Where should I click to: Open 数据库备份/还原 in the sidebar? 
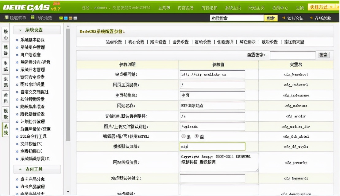tap(35, 129)
